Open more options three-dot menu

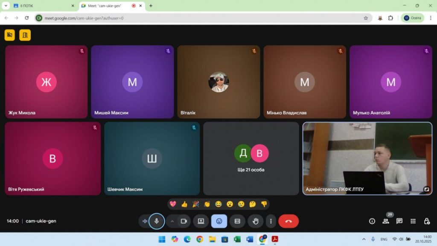[x=271, y=221]
